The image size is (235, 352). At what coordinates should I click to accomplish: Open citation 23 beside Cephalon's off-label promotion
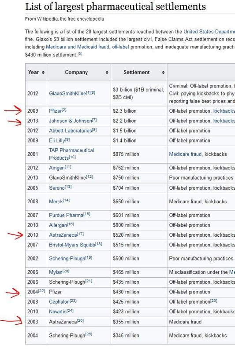tap(214, 301)
